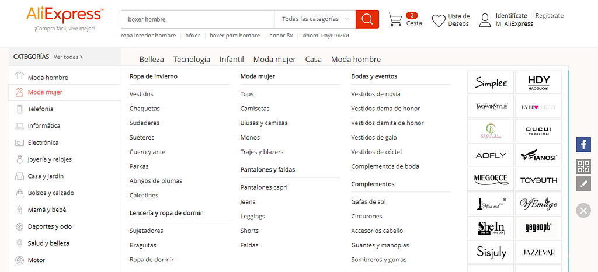598x272 pixels.
Task: Open the TOYOUTH brand logo
Action: pyautogui.click(x=538, y=179)
